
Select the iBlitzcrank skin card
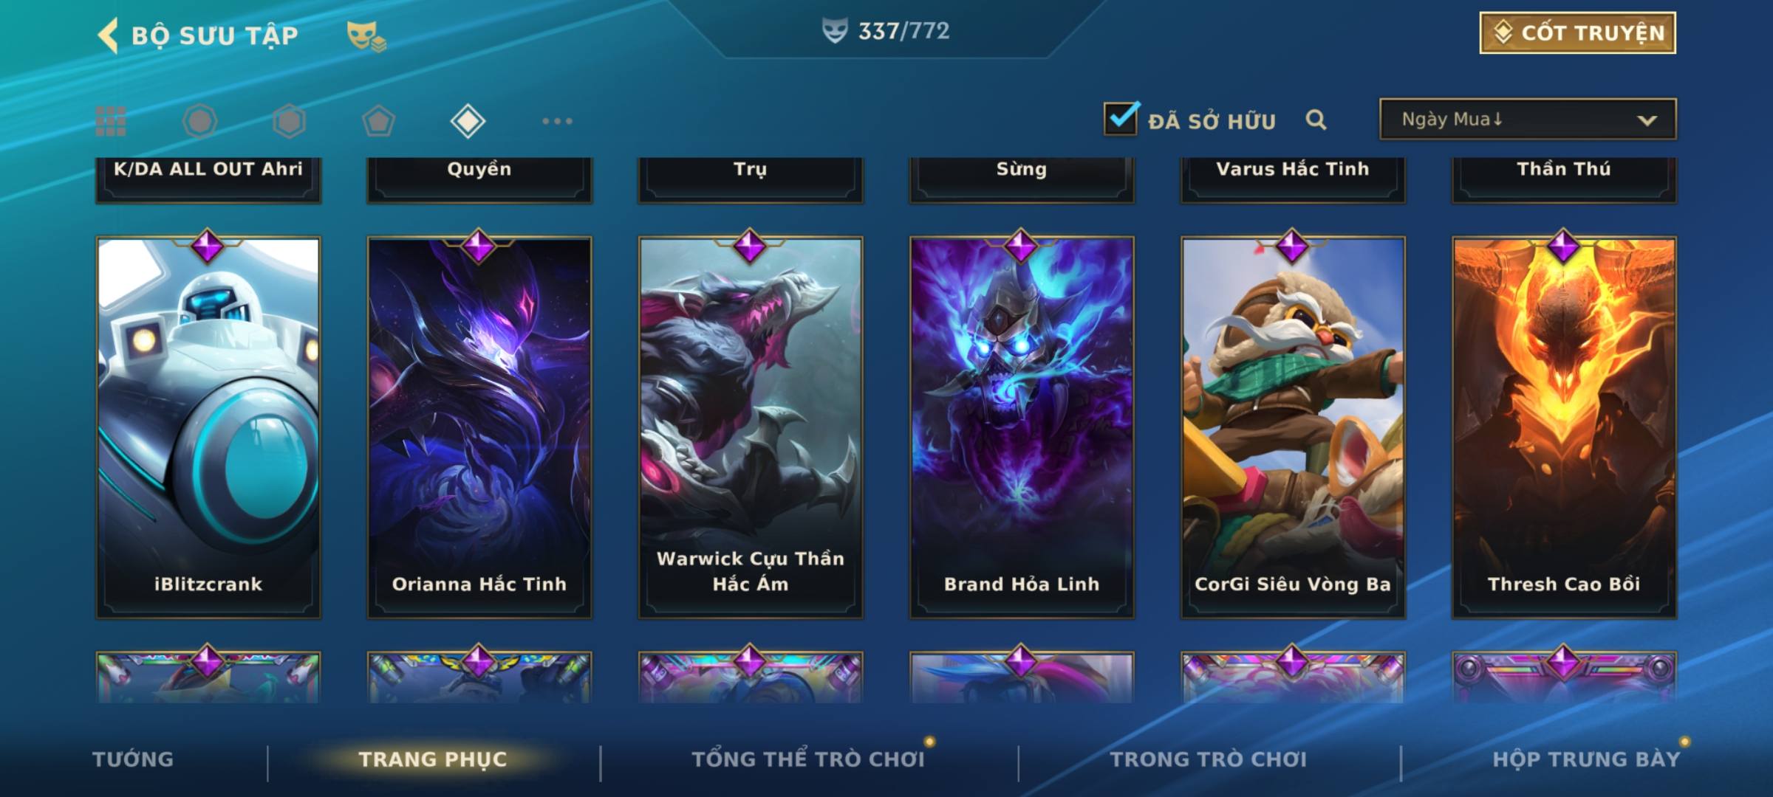pyautogui.click(x=208, y=427)
